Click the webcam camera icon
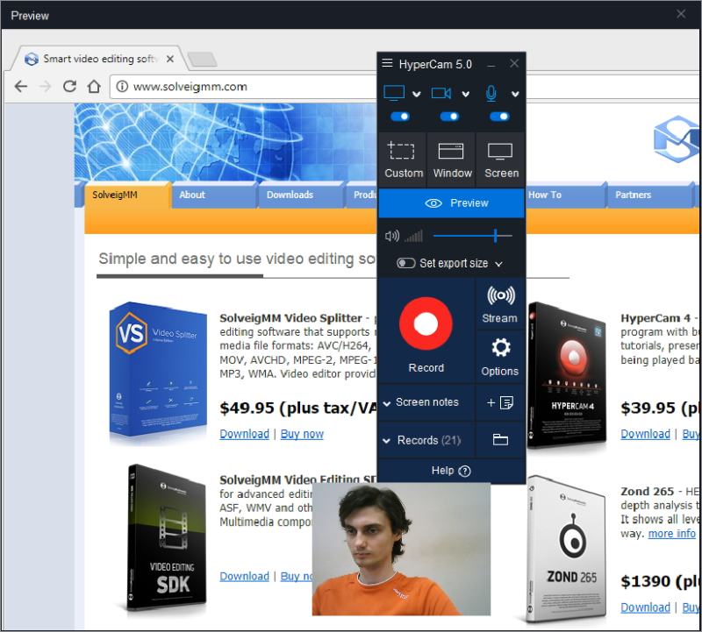 [441, 93]
